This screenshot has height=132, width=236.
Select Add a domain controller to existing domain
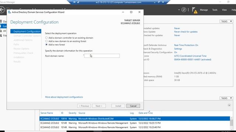click(x=46, y=38)
